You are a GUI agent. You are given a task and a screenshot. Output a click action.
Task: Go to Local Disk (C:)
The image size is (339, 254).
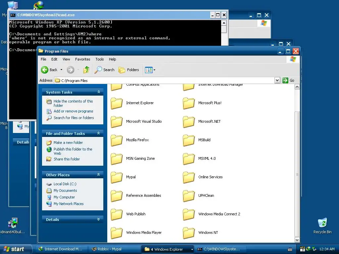(65, 184)
